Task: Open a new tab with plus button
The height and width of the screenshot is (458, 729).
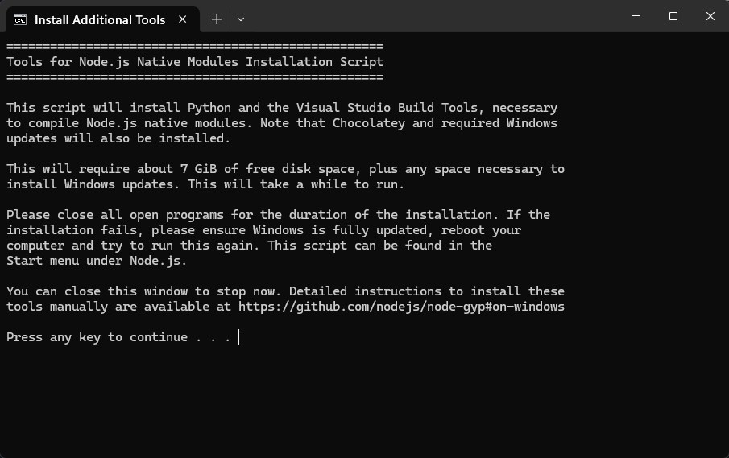Action: [x=217, y=19]
